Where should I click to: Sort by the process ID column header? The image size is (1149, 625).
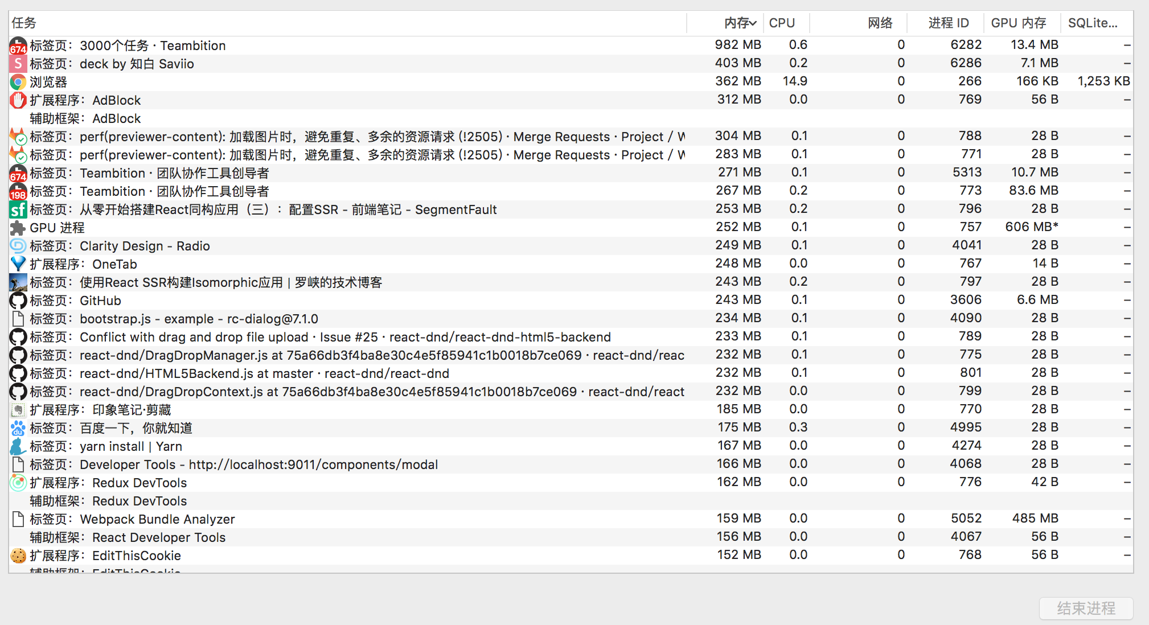[x=948, y=23]
